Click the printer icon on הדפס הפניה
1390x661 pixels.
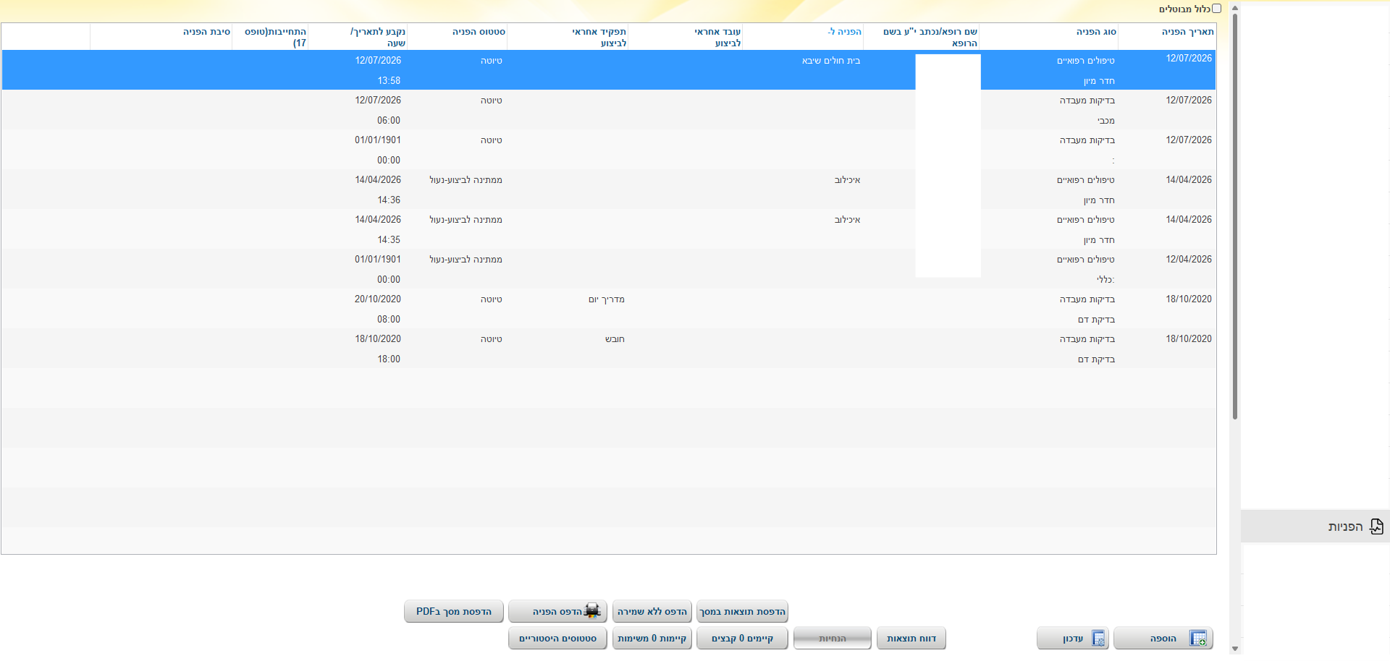pos(592,611)
